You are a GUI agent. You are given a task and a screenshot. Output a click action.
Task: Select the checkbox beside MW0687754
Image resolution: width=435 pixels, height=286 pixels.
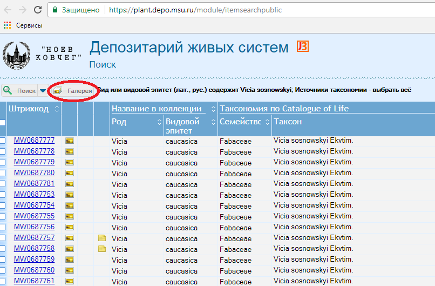coord(3,205)
